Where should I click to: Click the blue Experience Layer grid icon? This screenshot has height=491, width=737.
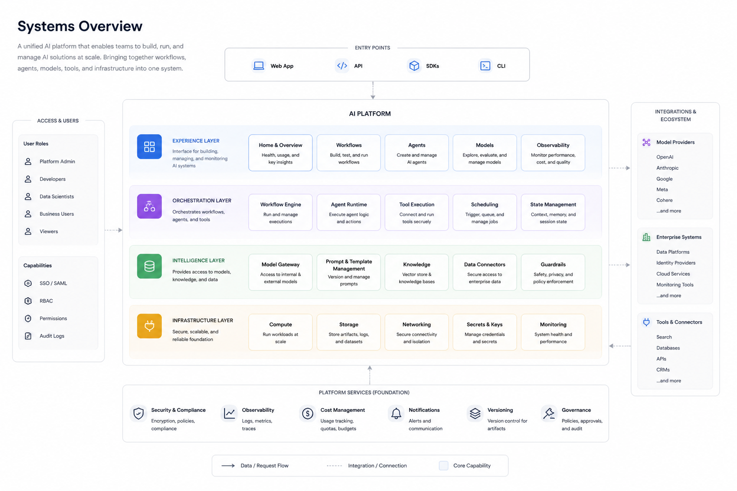tap(149, 147)
